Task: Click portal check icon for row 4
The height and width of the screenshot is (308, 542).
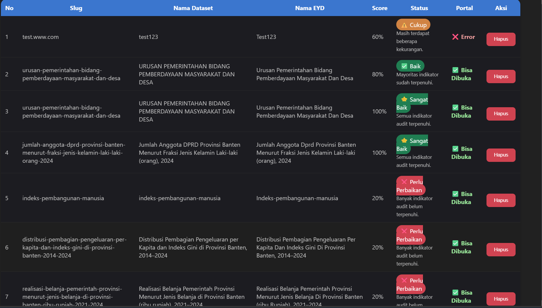Action: 455,149
